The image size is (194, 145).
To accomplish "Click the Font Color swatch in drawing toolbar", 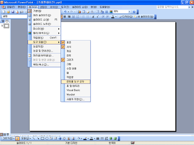I will (x=92, y=138).
